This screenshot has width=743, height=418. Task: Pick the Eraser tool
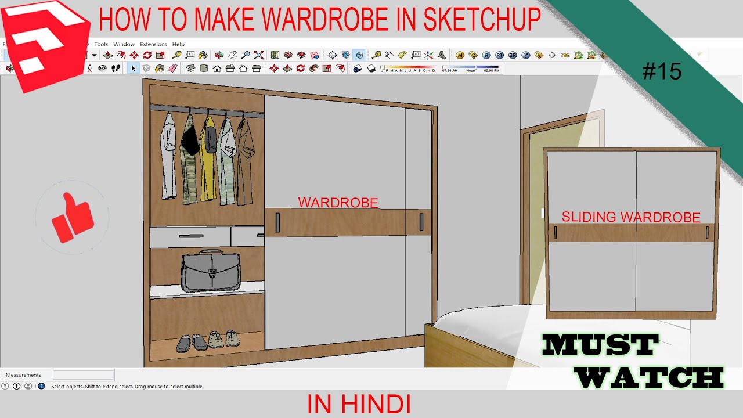pyautogui.click(x=172, y=69)
